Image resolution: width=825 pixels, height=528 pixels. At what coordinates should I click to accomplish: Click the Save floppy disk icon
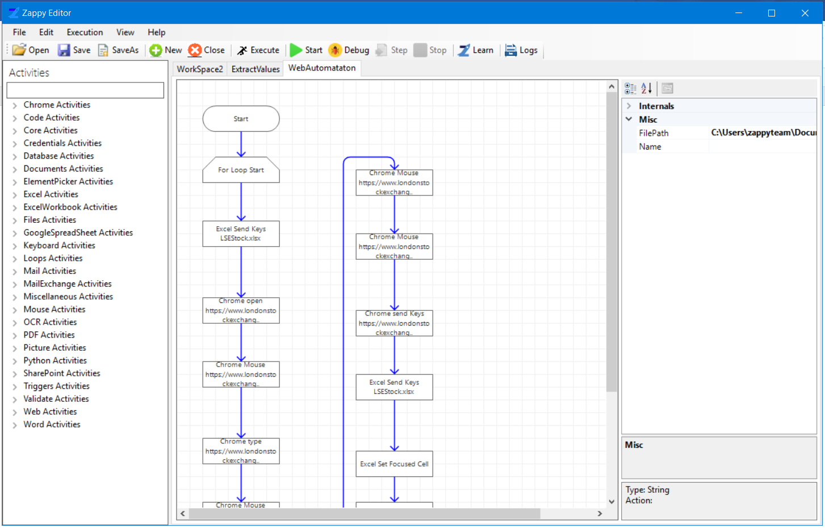point(64,50)
